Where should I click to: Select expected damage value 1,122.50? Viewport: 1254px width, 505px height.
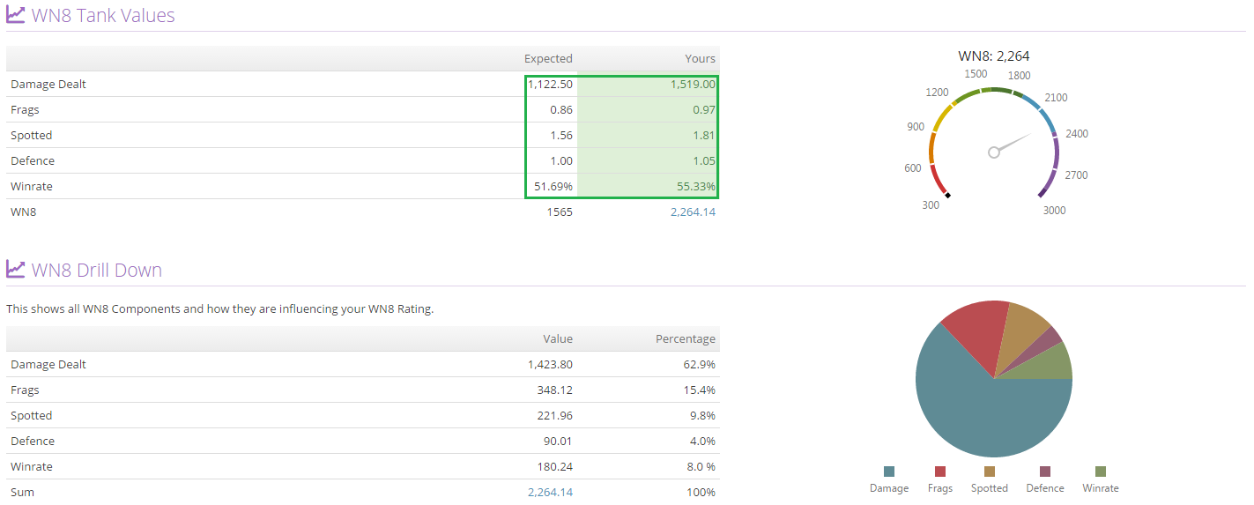(551, 84)
